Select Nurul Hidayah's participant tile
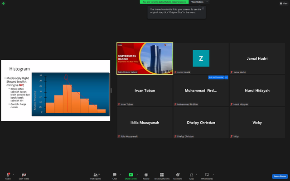This screenshot has height=181, width=290. point(257,90)
